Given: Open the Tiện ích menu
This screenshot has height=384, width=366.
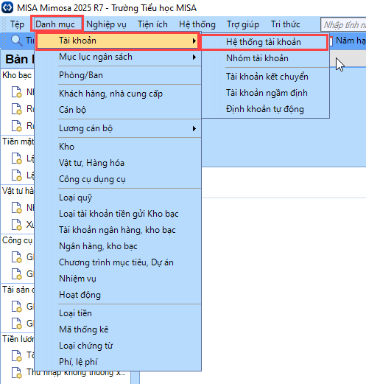Looking at the screenshot, I should point(152,24).
